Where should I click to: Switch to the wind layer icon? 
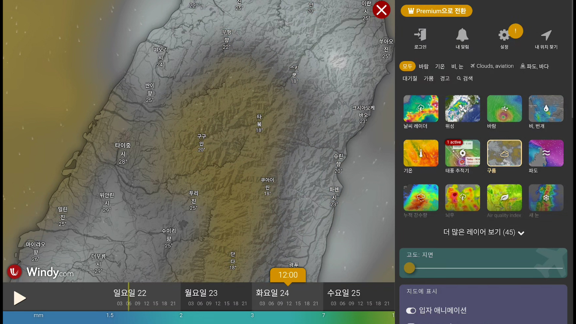pyautogui.click(x=504, y=108)
